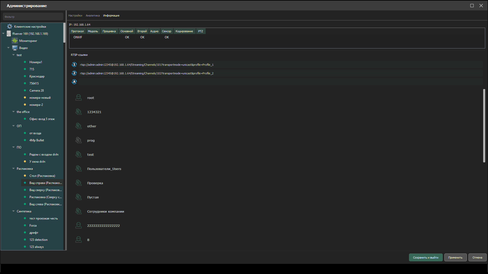Click the '1234321' user account icon
Viewport: 488px width, 274px height.
[x=79, y=112]
